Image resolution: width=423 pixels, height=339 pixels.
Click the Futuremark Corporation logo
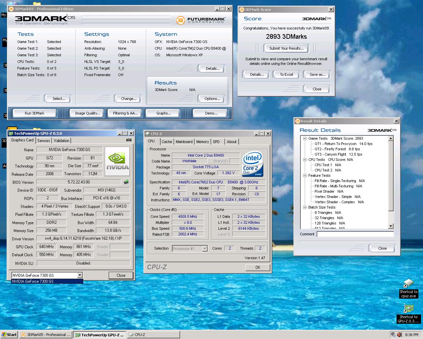click(x=201, y=20)
